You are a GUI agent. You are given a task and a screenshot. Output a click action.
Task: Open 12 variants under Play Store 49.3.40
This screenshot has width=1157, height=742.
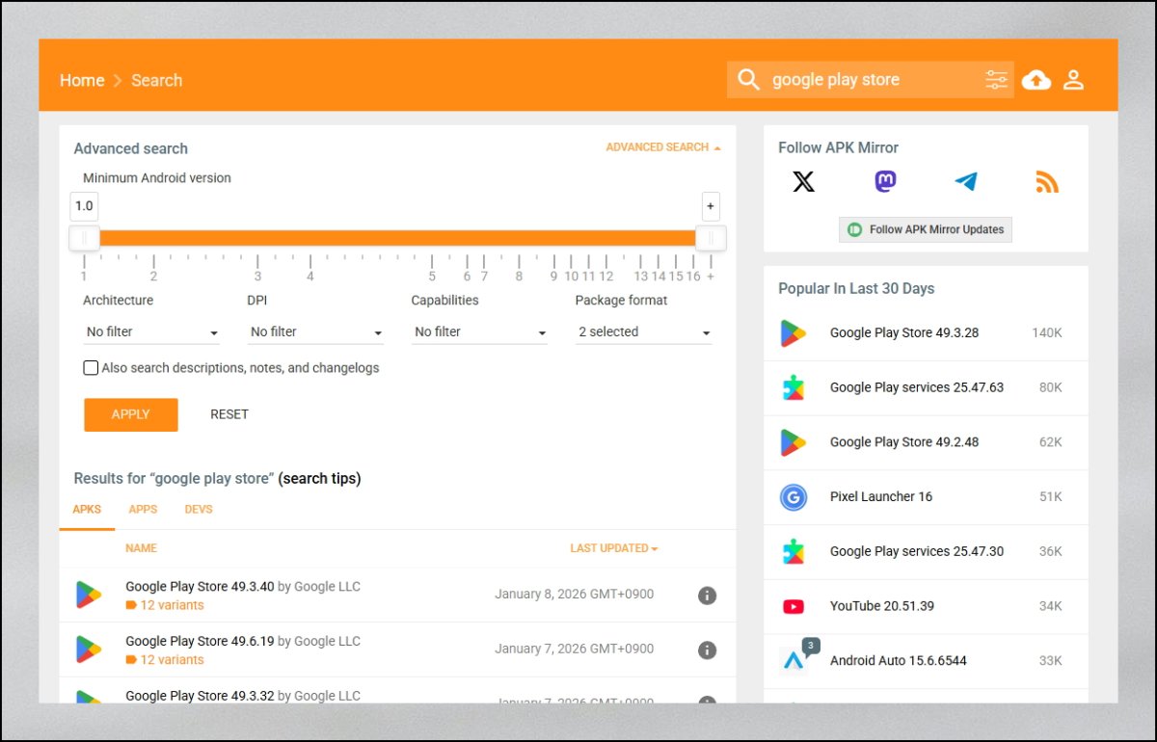pos(172,605)
